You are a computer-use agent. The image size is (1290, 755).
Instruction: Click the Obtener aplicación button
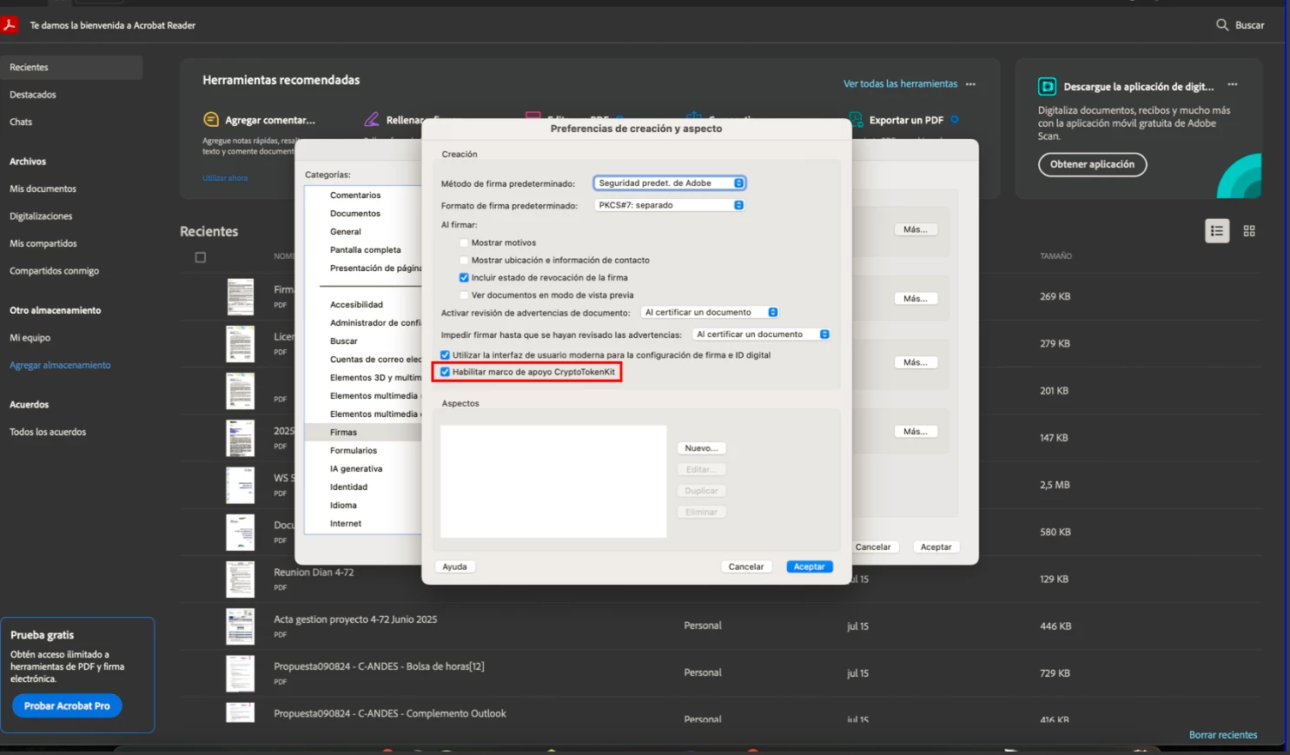tap(1092, 164)
